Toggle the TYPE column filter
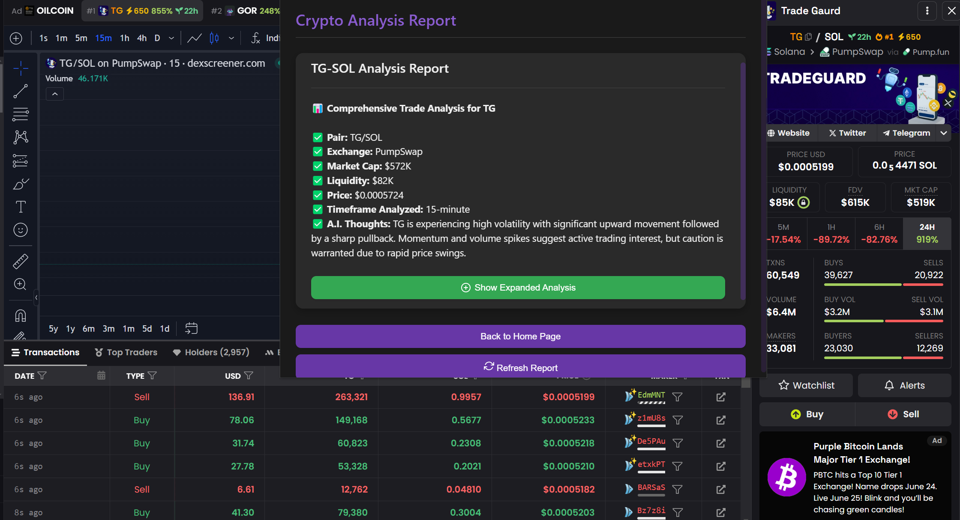The image size is (960, 520). tap(152, 376)
